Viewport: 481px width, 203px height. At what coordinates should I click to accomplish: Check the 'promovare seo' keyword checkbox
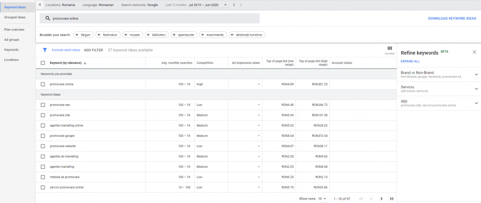point(43,105)
